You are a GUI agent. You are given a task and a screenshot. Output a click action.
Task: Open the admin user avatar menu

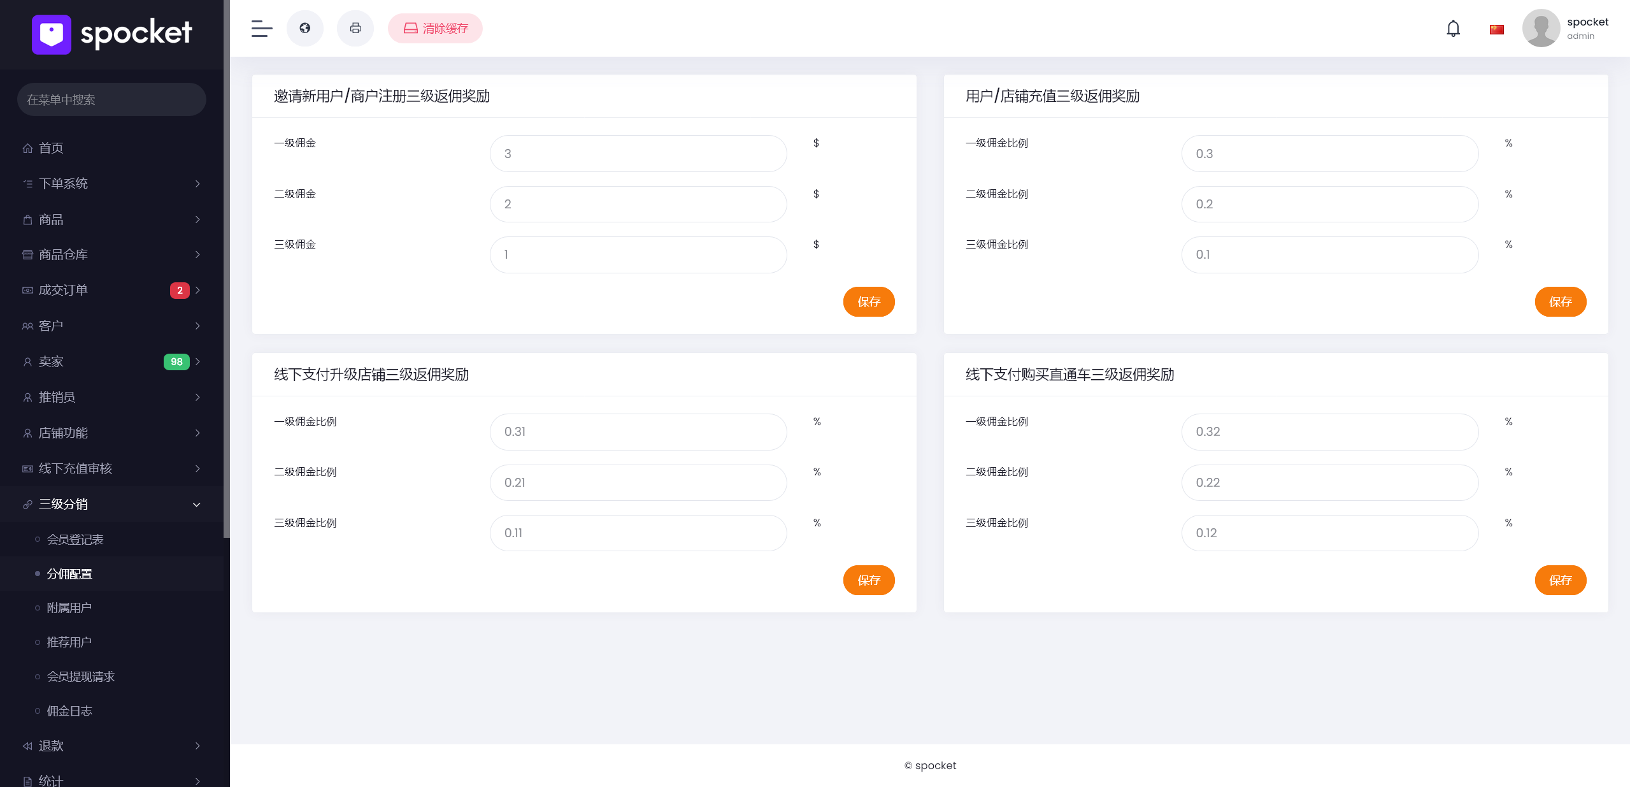pos(1541,28)
